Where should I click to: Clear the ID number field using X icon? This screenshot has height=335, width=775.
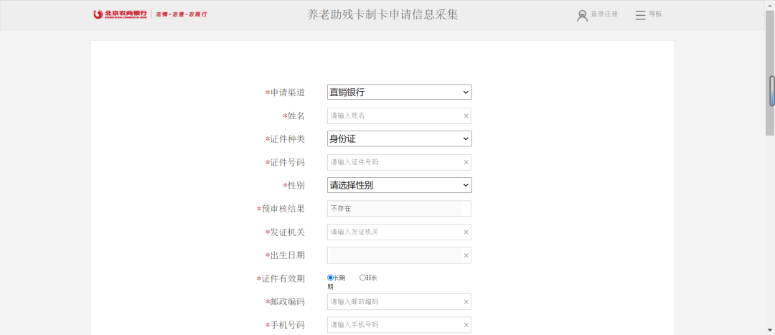click(466, 162)
